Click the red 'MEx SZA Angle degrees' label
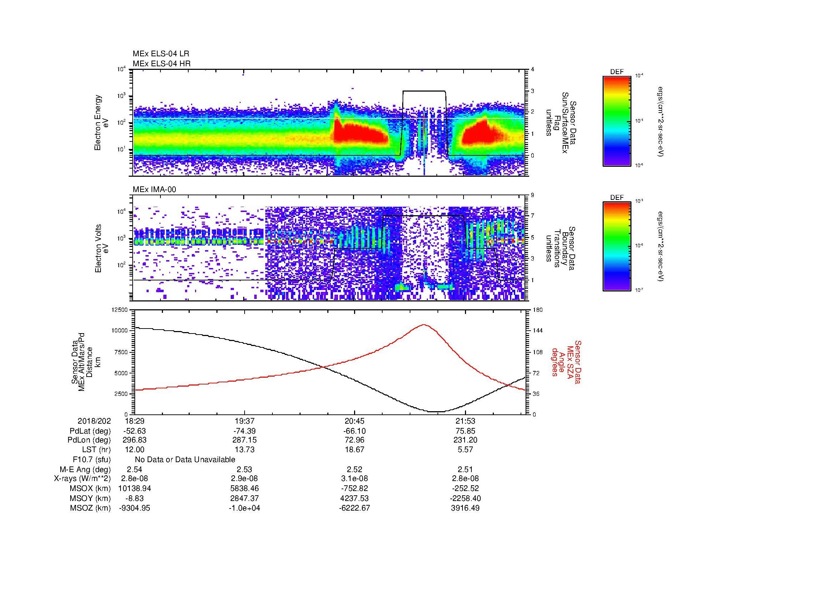 click(x=566, y=362)
